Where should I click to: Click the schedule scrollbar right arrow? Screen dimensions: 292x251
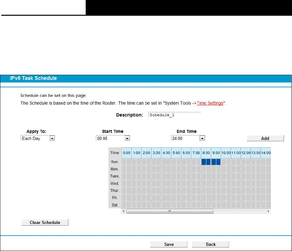pyautogui.click(x=268, y=211)
